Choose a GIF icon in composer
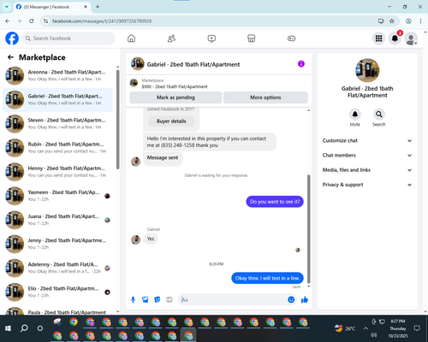This screenshot has height=342, width=428. [x=169, y=299]
